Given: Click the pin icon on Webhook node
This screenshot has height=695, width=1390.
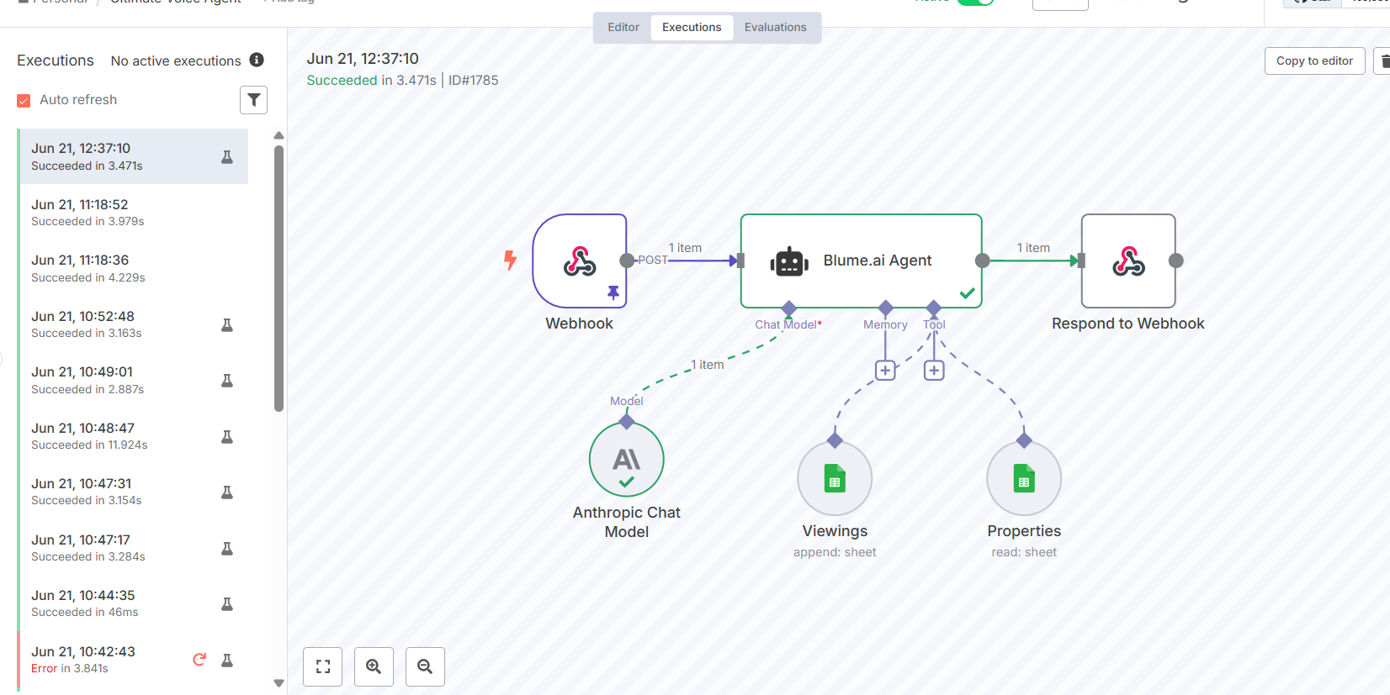Looking at the screenshot, I should point(613,292).
